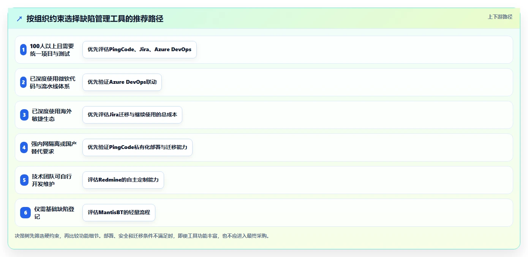Click the 上下游路径 label at top right
528x257 pixels.
click(500, 17)
